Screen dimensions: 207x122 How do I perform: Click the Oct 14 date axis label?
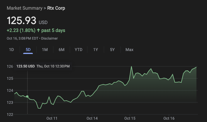tap(92, 118)
